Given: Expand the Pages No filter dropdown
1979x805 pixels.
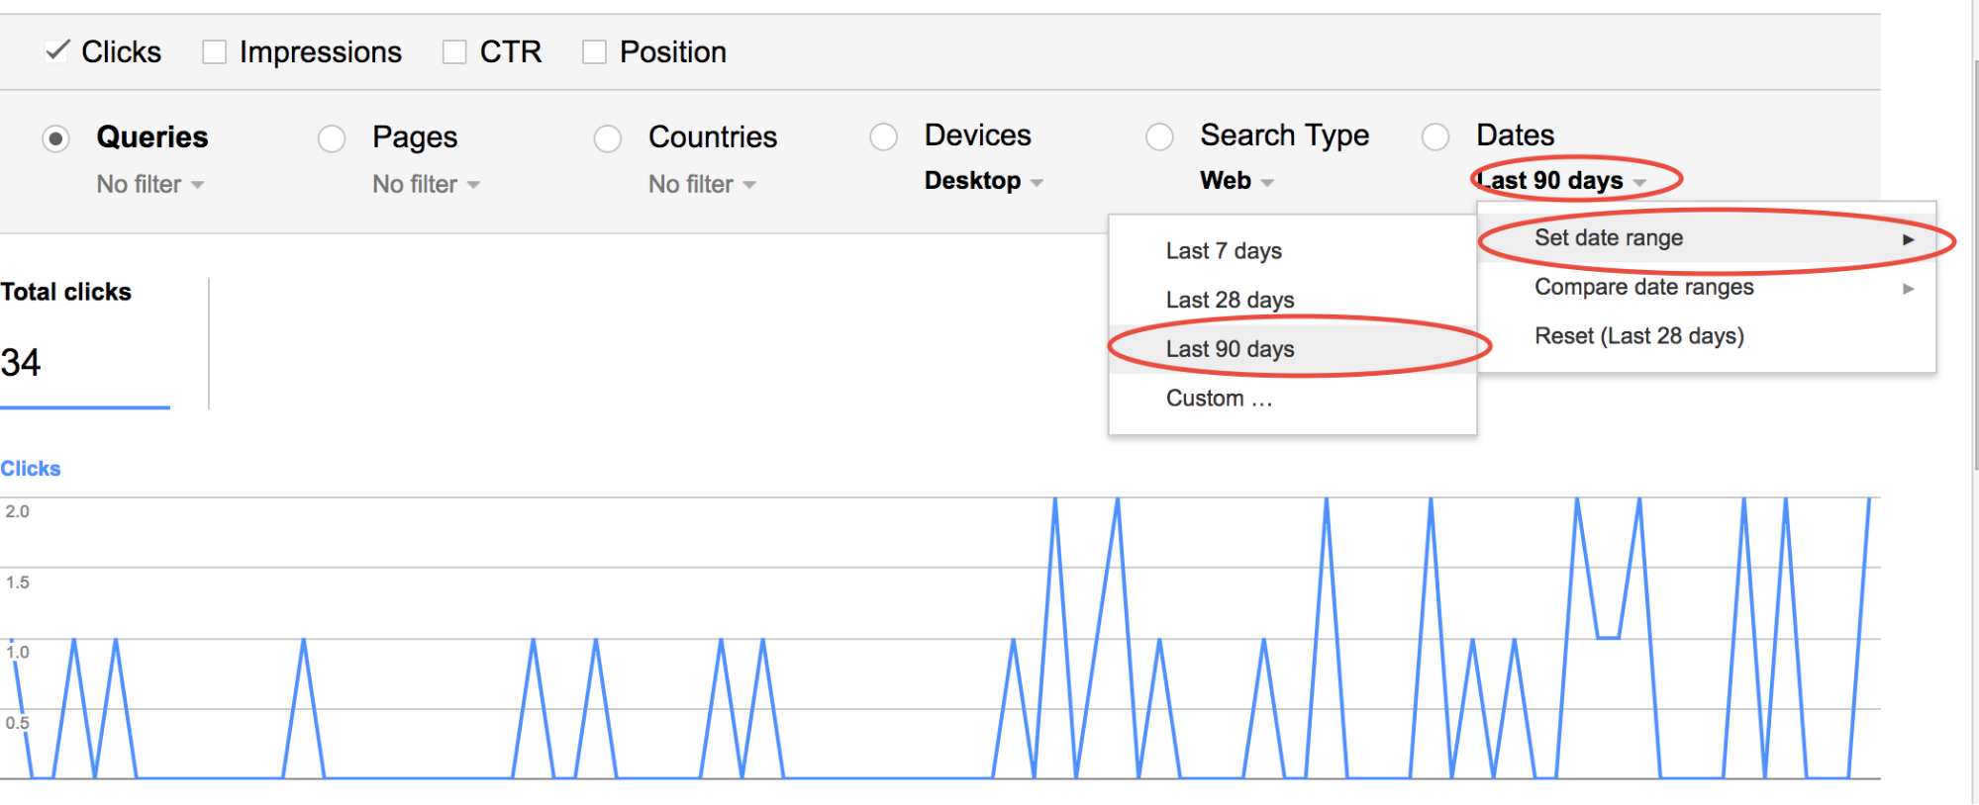Looking at the screenshot, I should point(427,184).
